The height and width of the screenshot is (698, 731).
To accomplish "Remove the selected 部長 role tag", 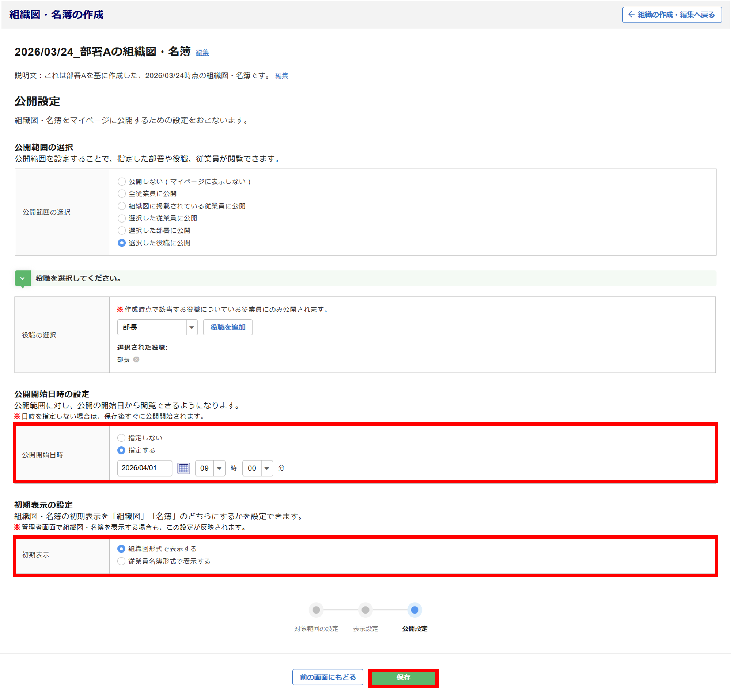I will click(136, 360).
